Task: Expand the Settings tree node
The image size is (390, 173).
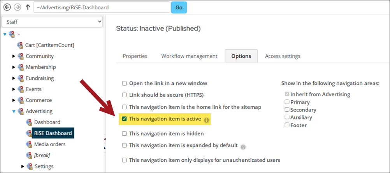Action: [x=23, y=166]
